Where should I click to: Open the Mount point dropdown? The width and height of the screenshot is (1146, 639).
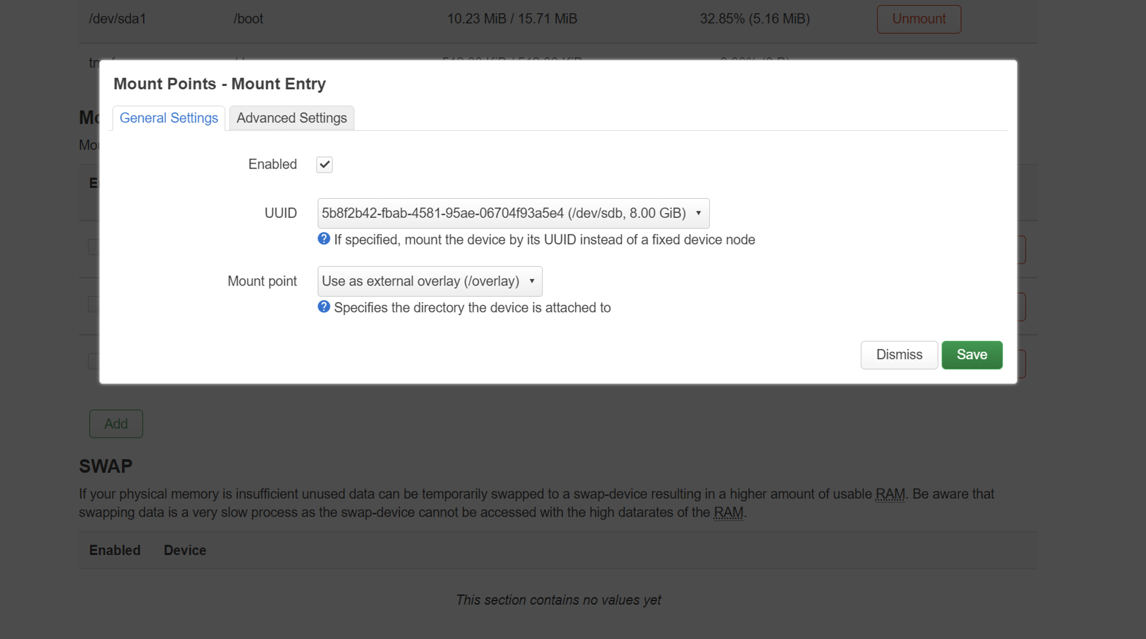pyautogui.click(x=429, y=281)
